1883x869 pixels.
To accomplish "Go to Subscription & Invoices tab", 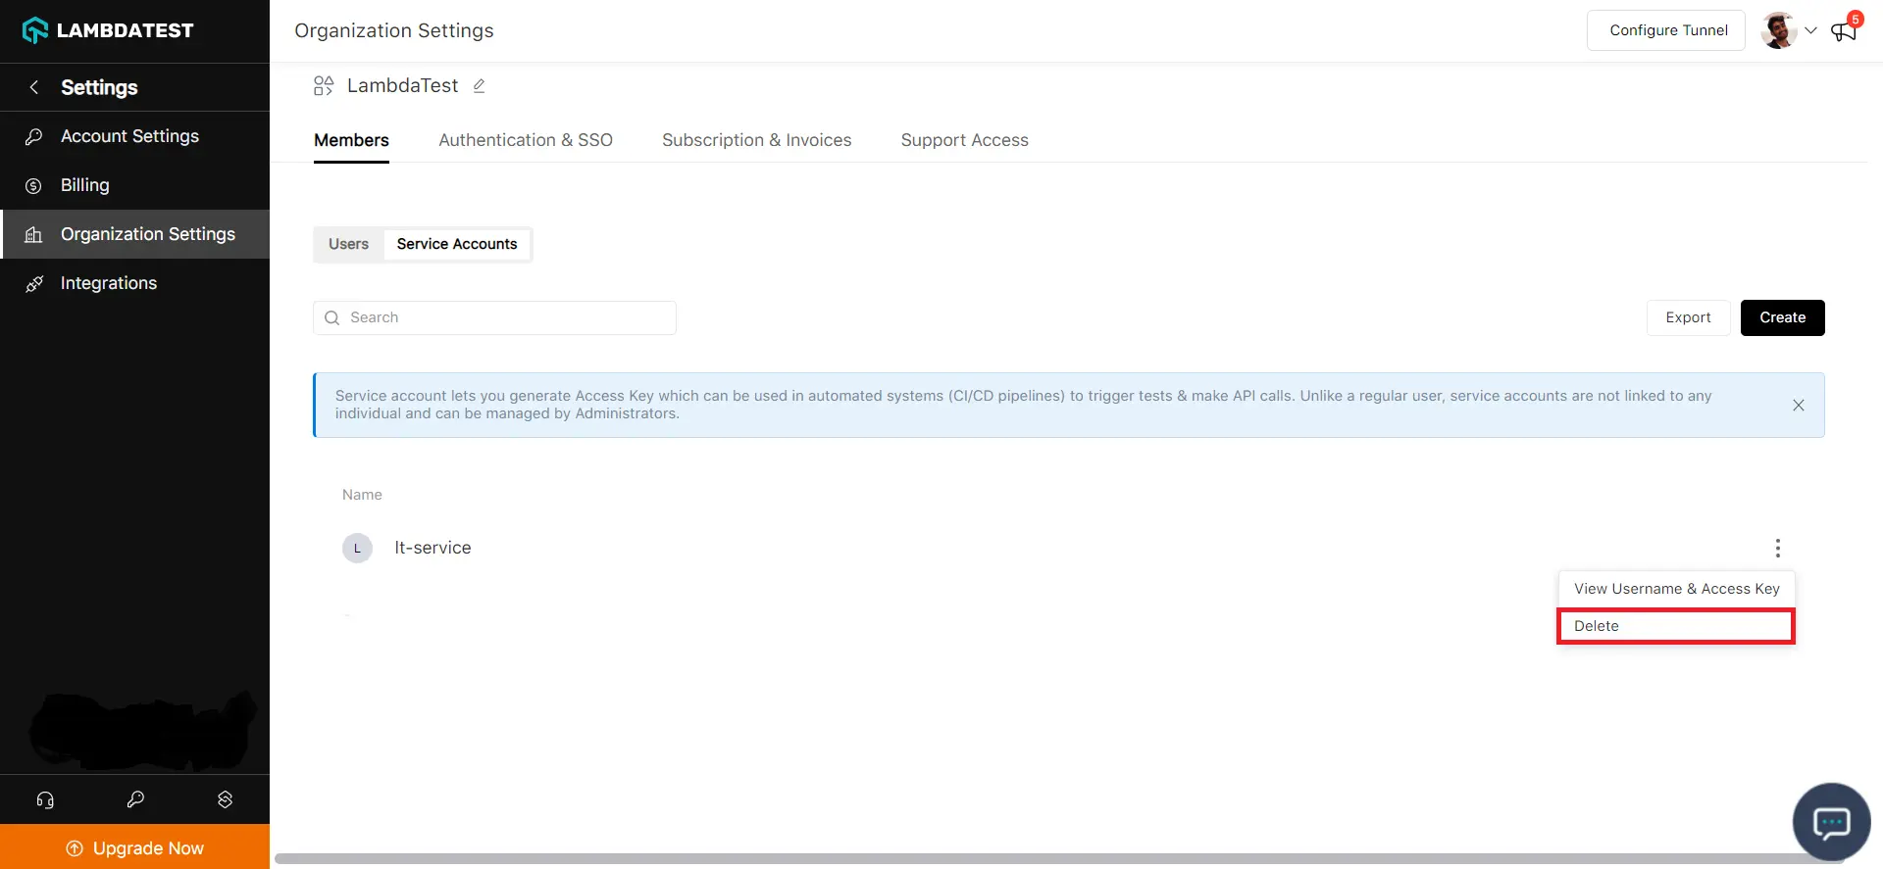I will [756, 140].
